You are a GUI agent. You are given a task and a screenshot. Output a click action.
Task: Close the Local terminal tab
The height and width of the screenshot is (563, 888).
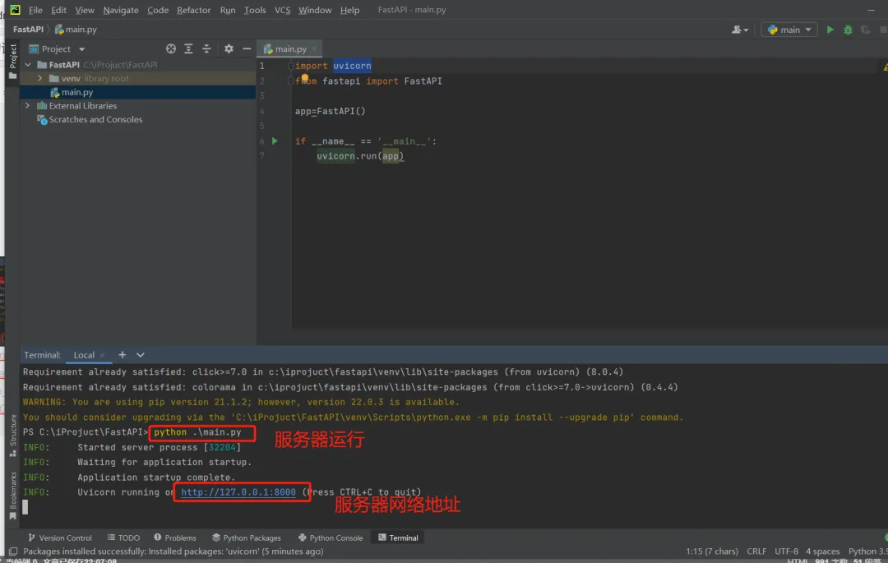103,355
